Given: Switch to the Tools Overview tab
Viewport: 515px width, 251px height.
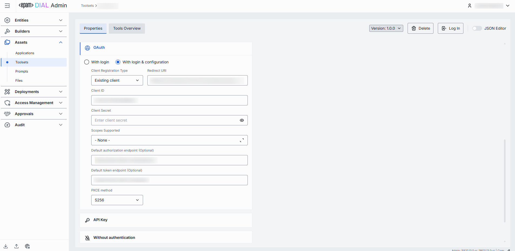Looking at the screenshot, I should coord(127,28).
